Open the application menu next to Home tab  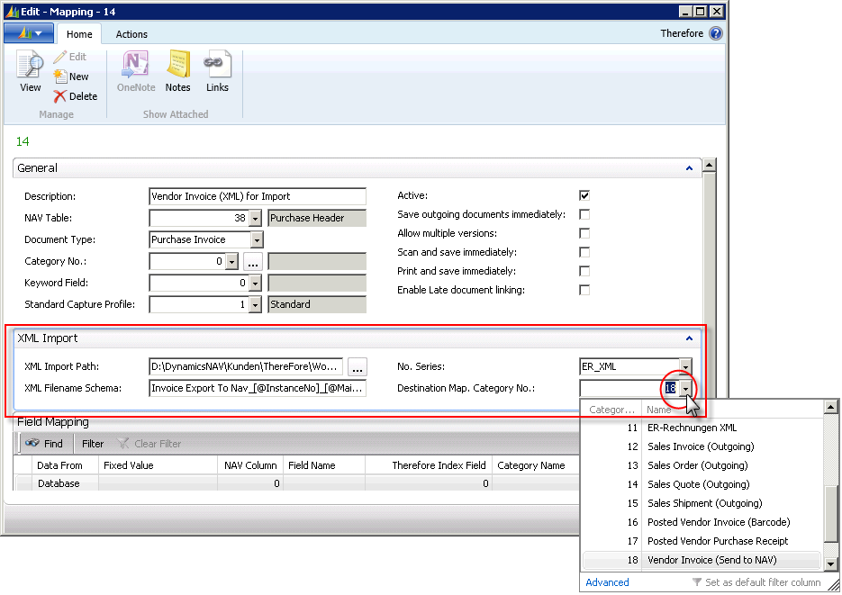point(28,32)
